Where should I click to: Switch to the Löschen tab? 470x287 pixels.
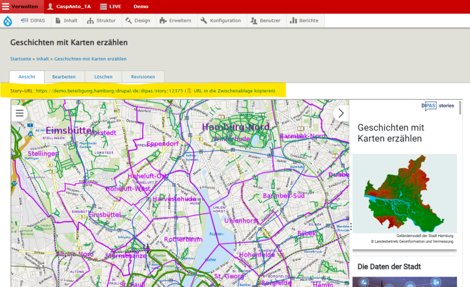pos(103,77)
